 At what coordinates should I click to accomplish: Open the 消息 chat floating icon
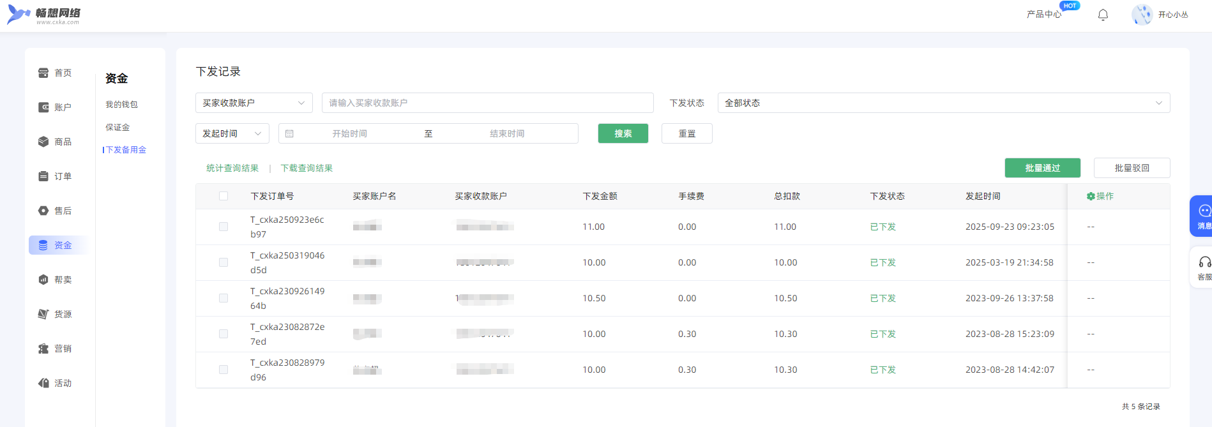click(1204, 211)
